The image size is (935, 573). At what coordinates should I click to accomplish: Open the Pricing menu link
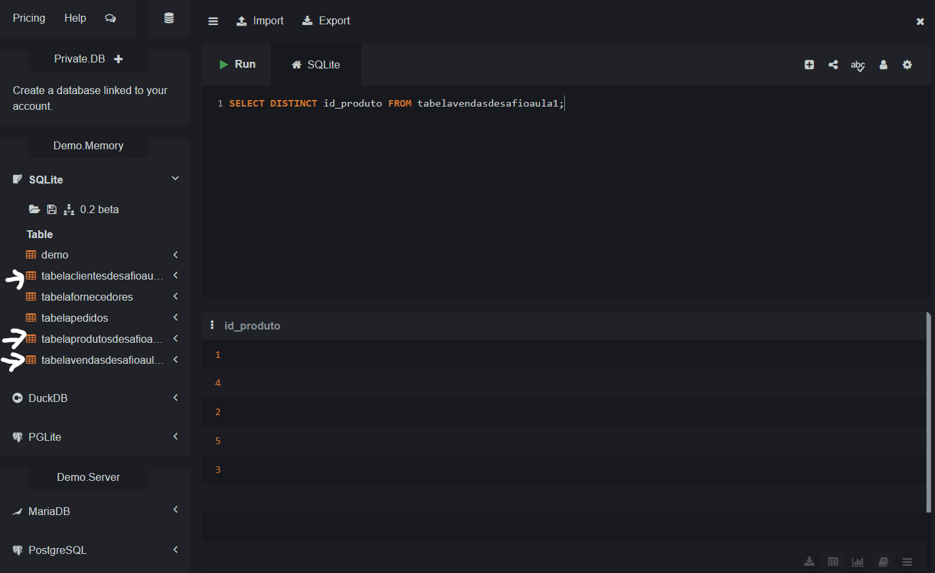click(x=29, y=18)
